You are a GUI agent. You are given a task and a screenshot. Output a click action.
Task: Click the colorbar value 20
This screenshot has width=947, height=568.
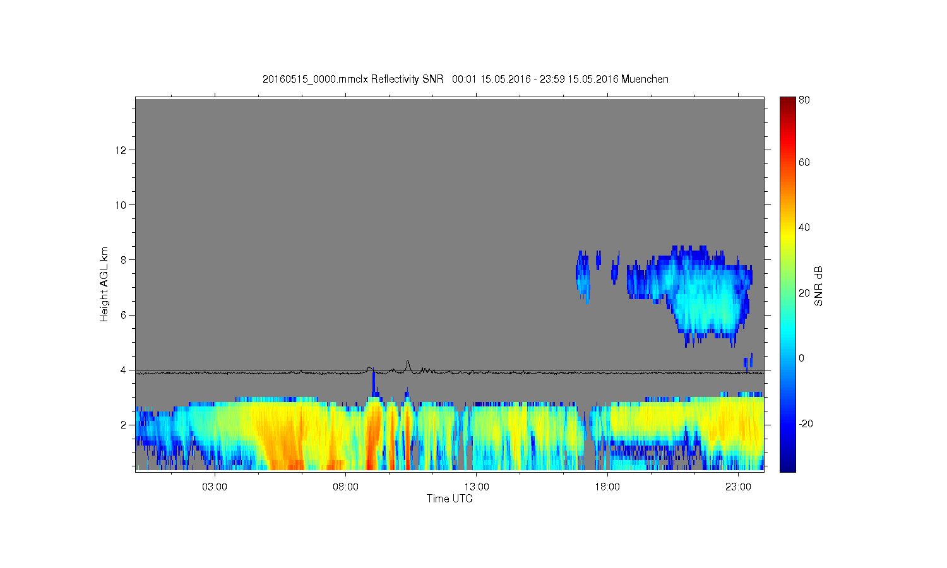tap(804, 293)
